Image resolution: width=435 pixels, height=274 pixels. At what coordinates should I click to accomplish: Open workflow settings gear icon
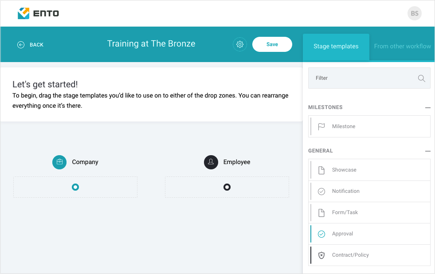pos(240,44)
